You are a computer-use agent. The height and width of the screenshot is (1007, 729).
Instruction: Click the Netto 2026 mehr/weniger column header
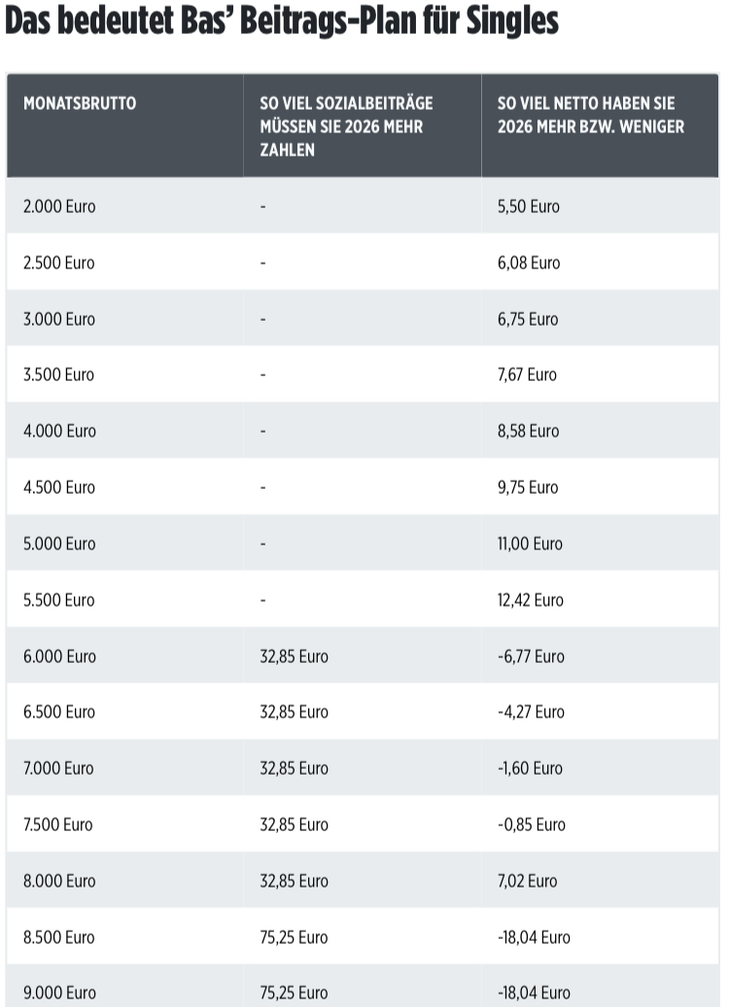[x=590, y=115]
